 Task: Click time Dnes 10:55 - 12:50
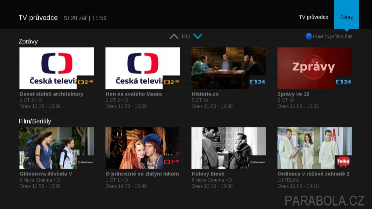[x=40, y=186]
